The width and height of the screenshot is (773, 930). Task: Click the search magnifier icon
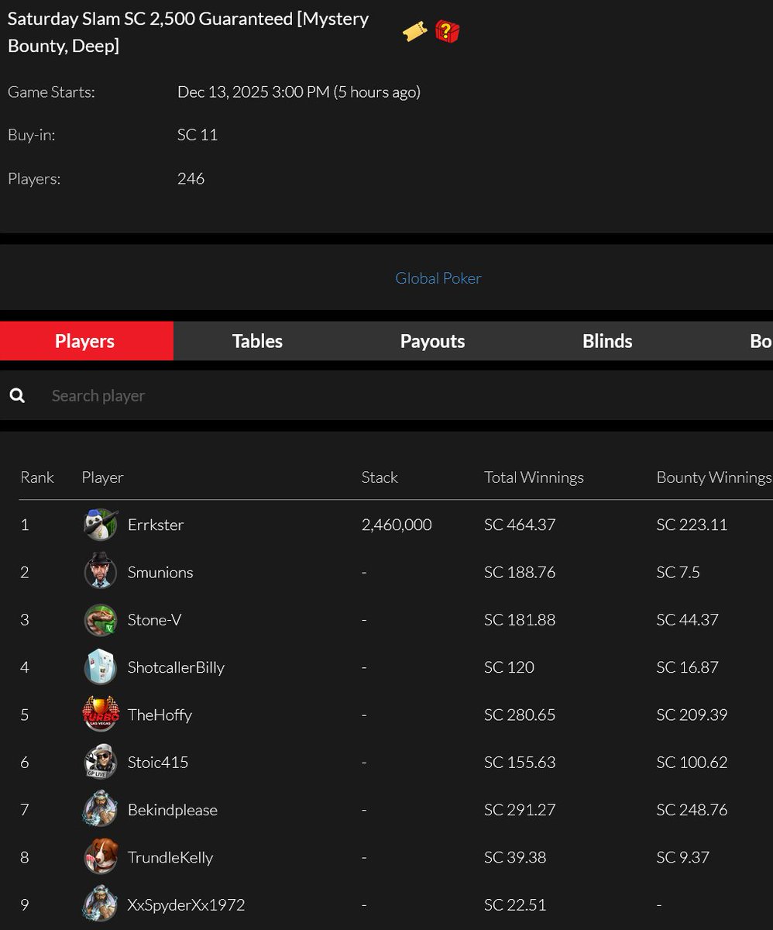pos(17,396)
